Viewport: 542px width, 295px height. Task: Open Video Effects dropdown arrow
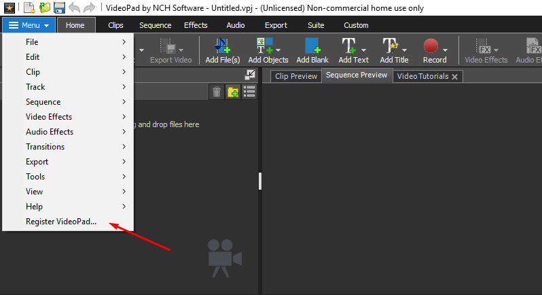[x=496, y=50]
